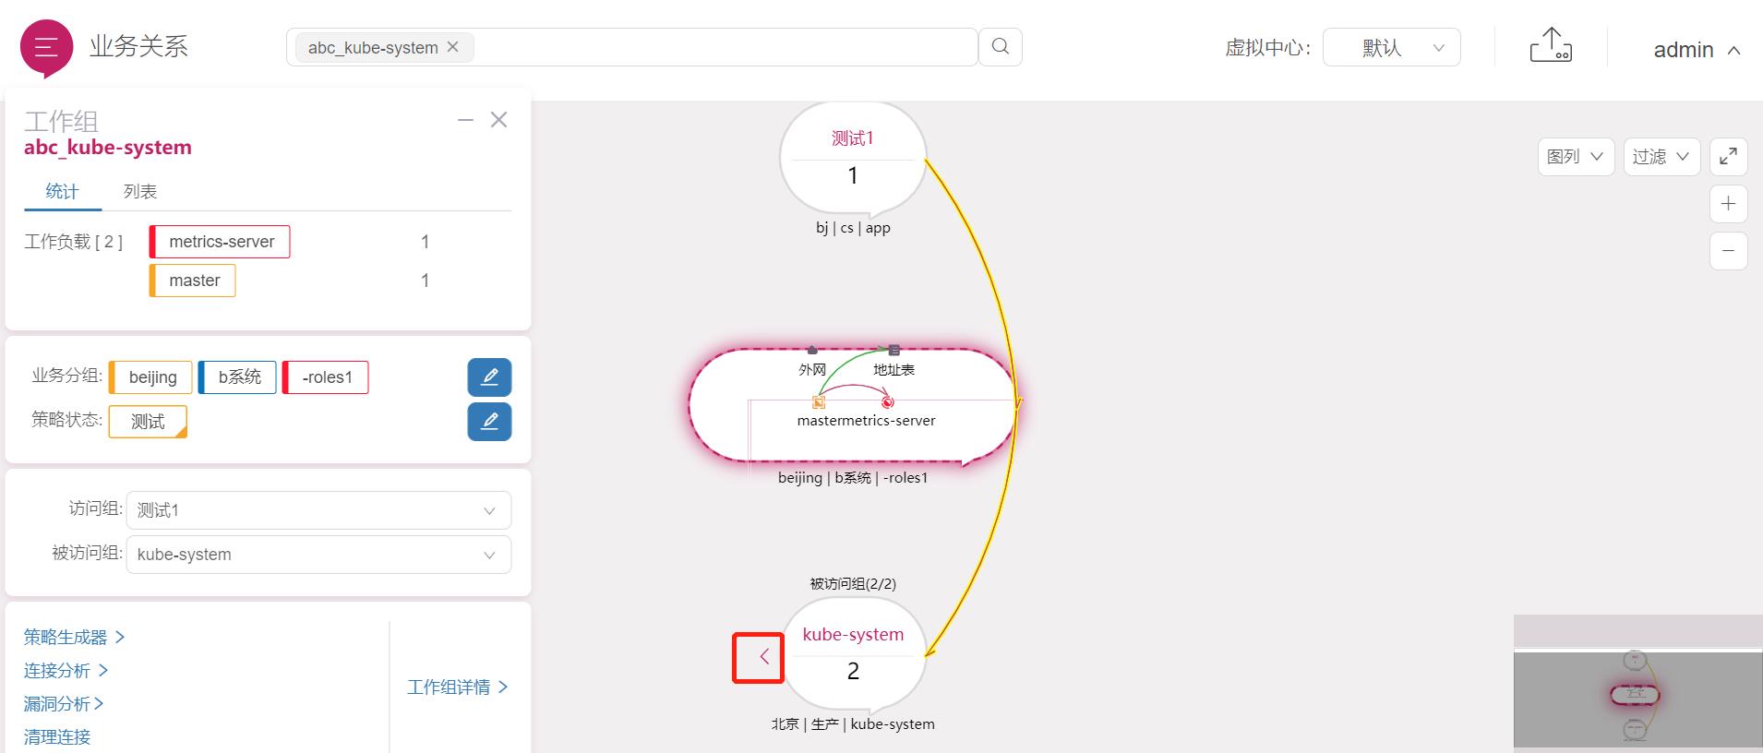Click the 测试 policy status tag

(148, 422)
